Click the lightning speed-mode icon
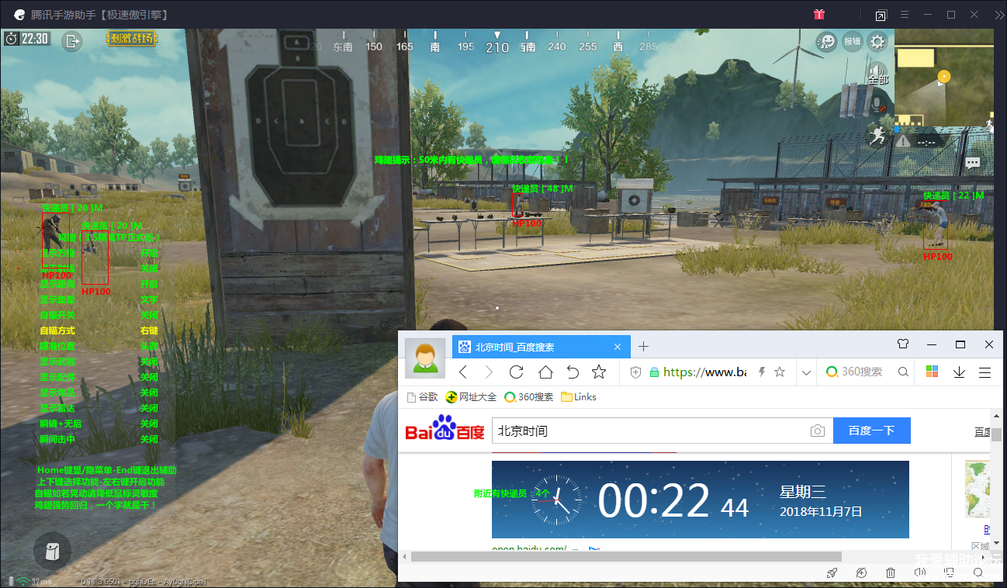Image resolution: width=1007 pixels, height=588 pixels. click(762, 372)
